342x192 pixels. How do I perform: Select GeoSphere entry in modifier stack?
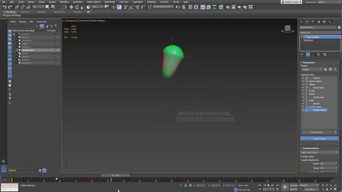308,41
